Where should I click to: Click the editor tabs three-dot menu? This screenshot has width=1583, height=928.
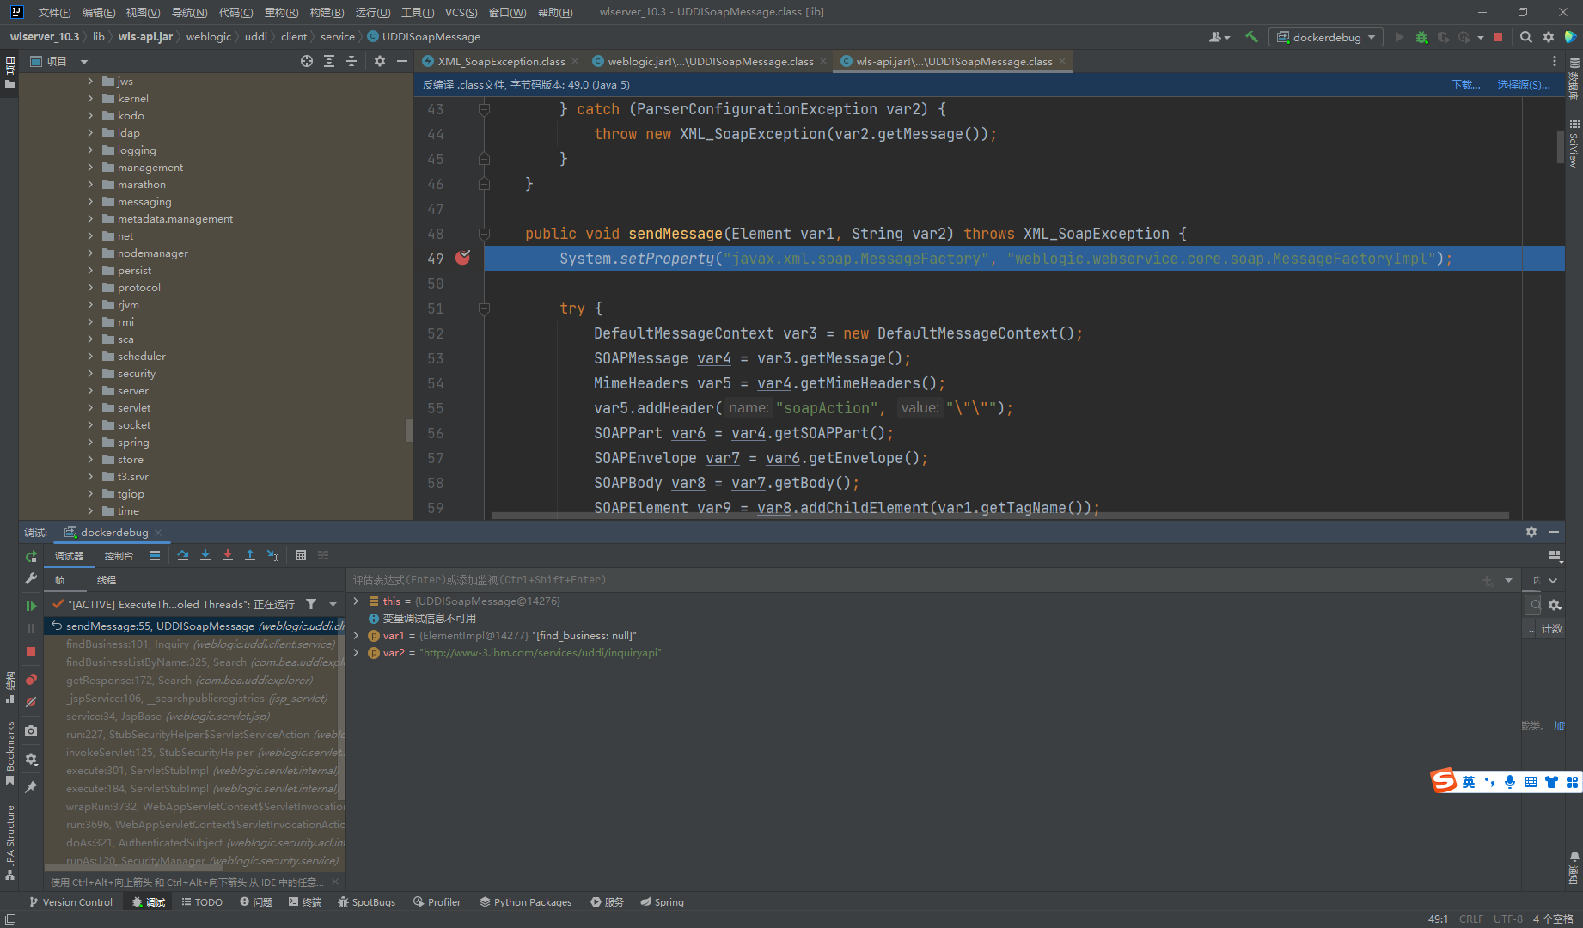click(1554, 61)
